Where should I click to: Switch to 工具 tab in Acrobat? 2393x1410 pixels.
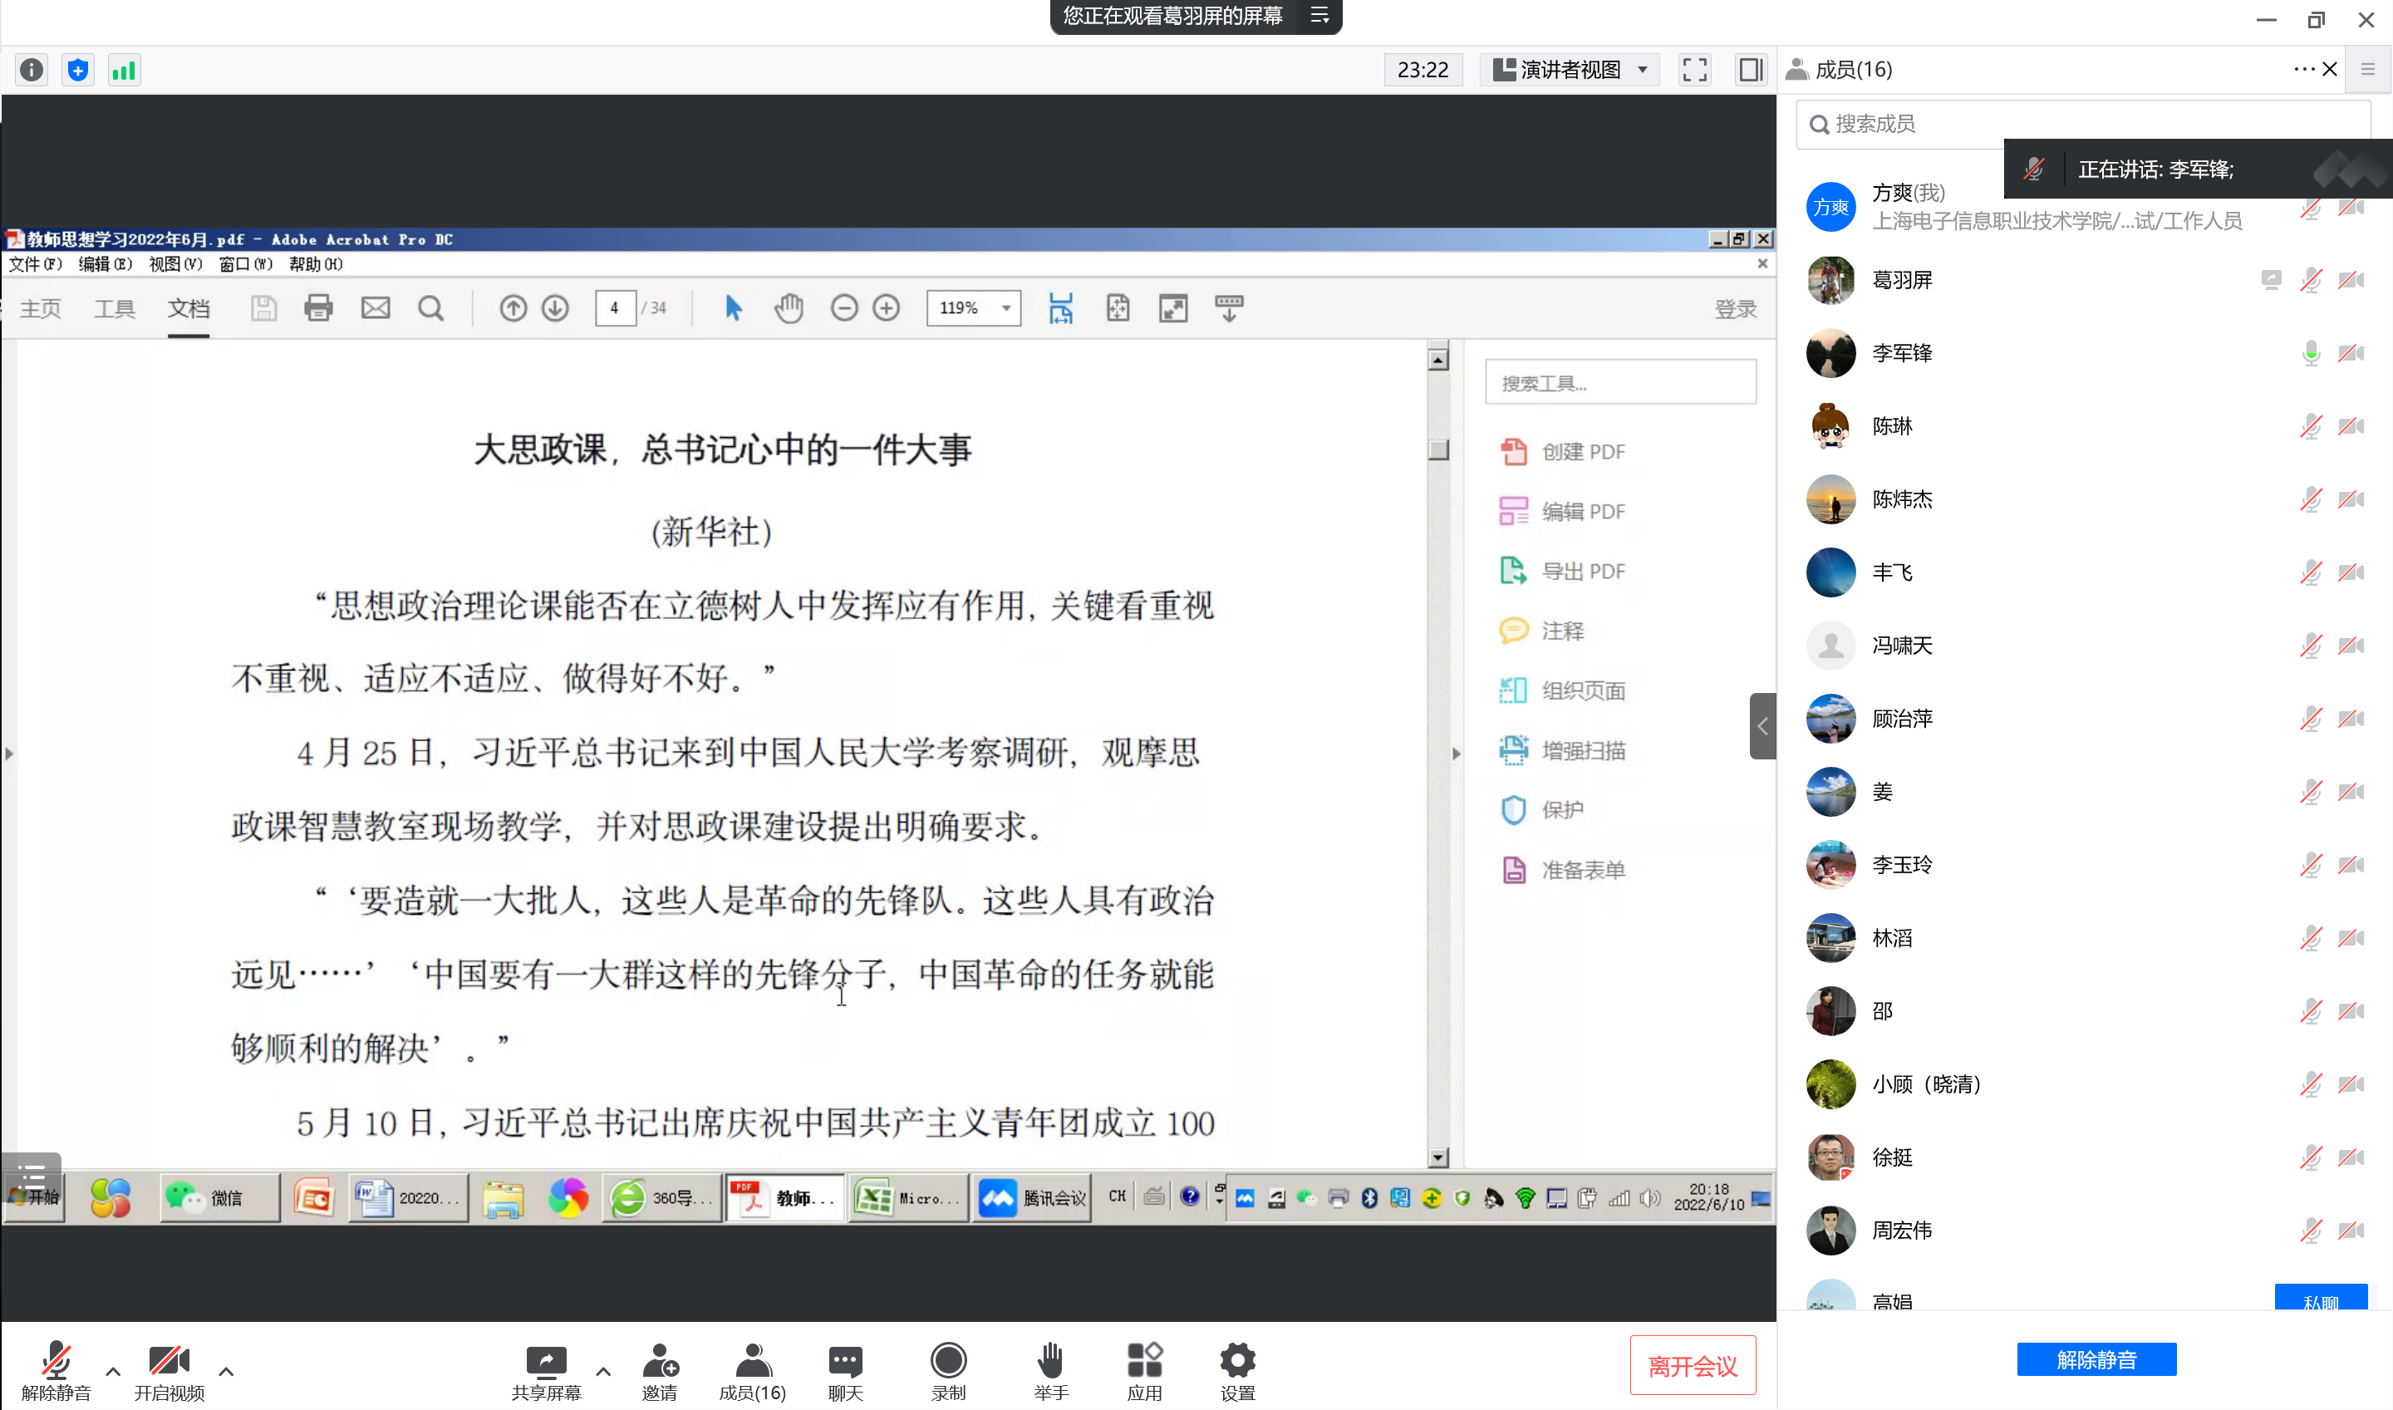point(114,308)
